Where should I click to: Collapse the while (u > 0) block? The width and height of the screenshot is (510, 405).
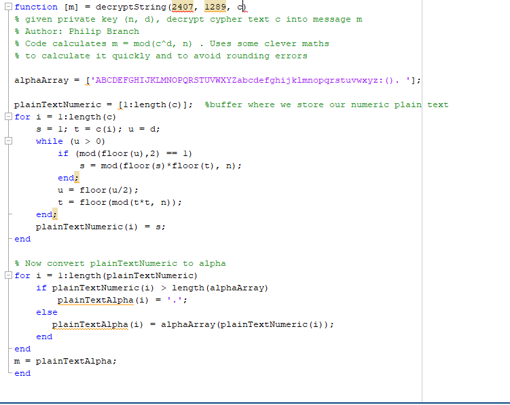[8, 140]
